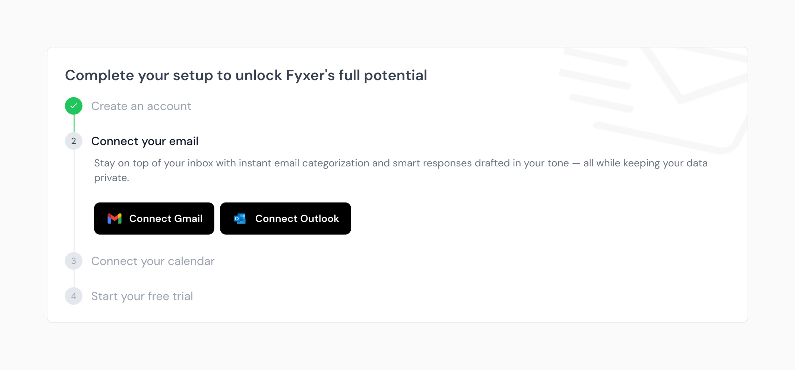Click the green progress line below the checkmark

pyautogui.click(x=74, y=124)
